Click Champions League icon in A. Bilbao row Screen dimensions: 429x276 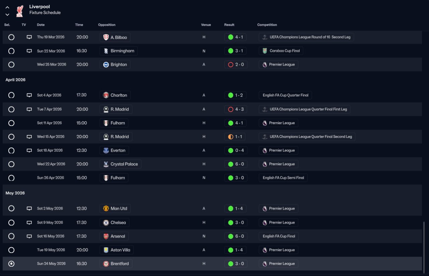(265, 37)
